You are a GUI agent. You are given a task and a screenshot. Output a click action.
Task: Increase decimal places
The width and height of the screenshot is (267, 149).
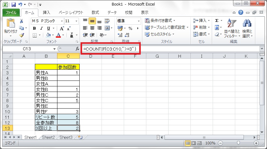[x=120, y=35]
